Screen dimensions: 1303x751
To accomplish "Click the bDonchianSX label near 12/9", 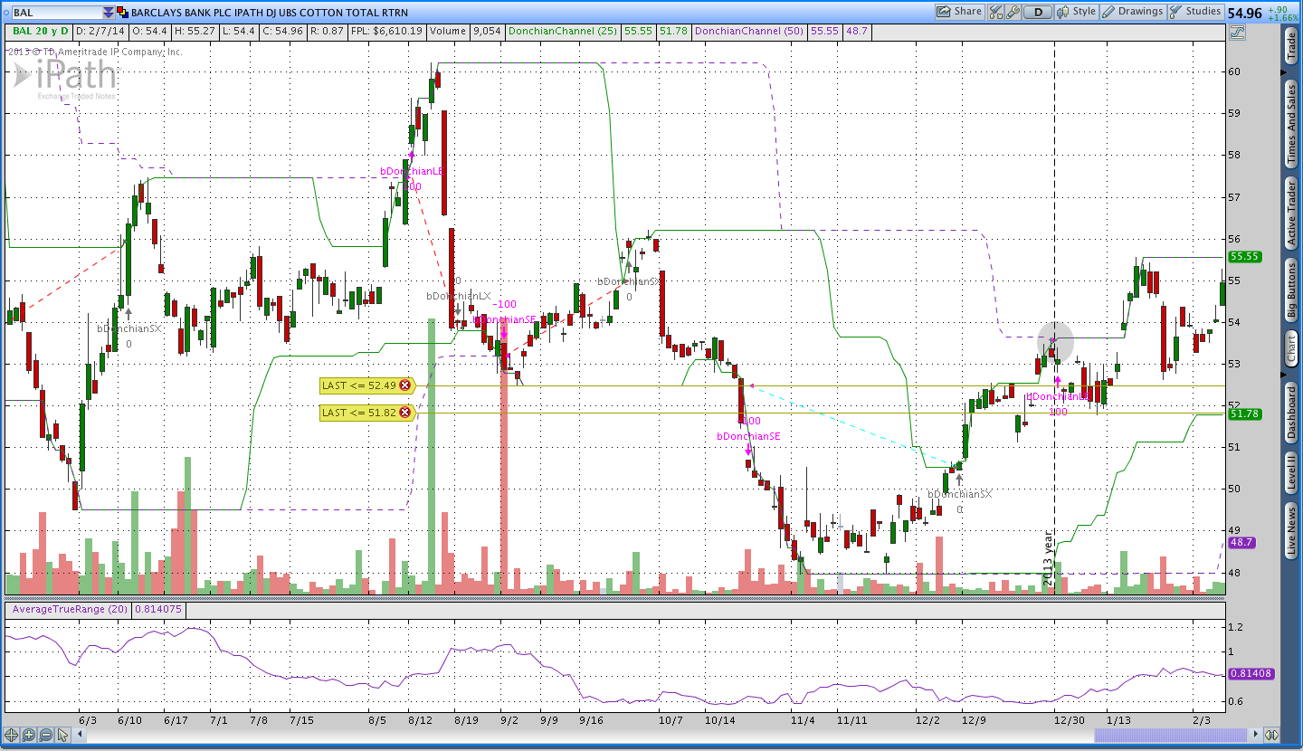I will [x=959, y=494].
